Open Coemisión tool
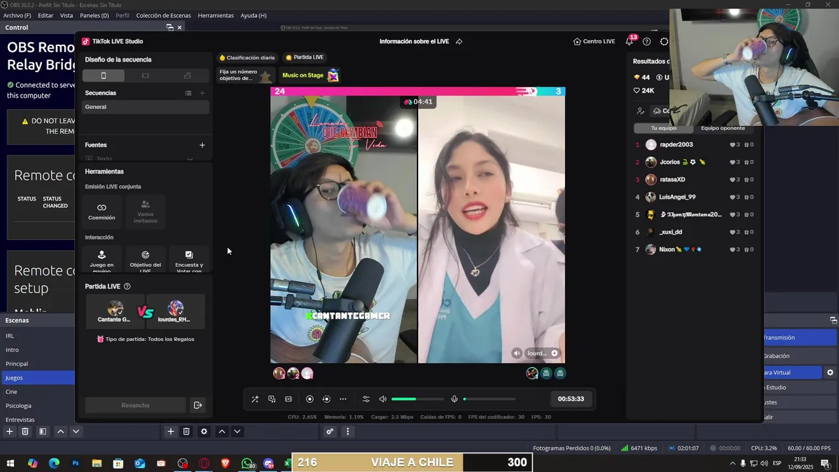Viewport: 839px width, 472px height. pyautogui.click(x=102, y=211)
